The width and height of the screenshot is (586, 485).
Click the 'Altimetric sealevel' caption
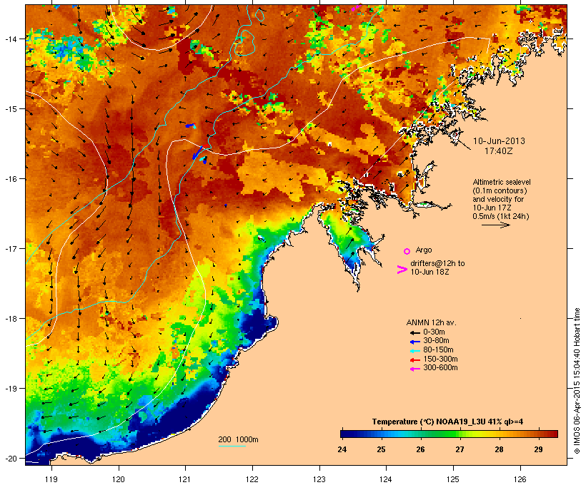tap(502, 182)
